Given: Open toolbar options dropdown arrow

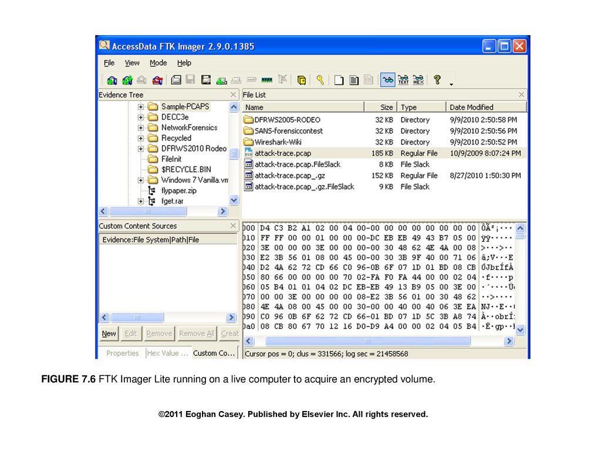Looking at the screenshot, I should pos(451,84).
